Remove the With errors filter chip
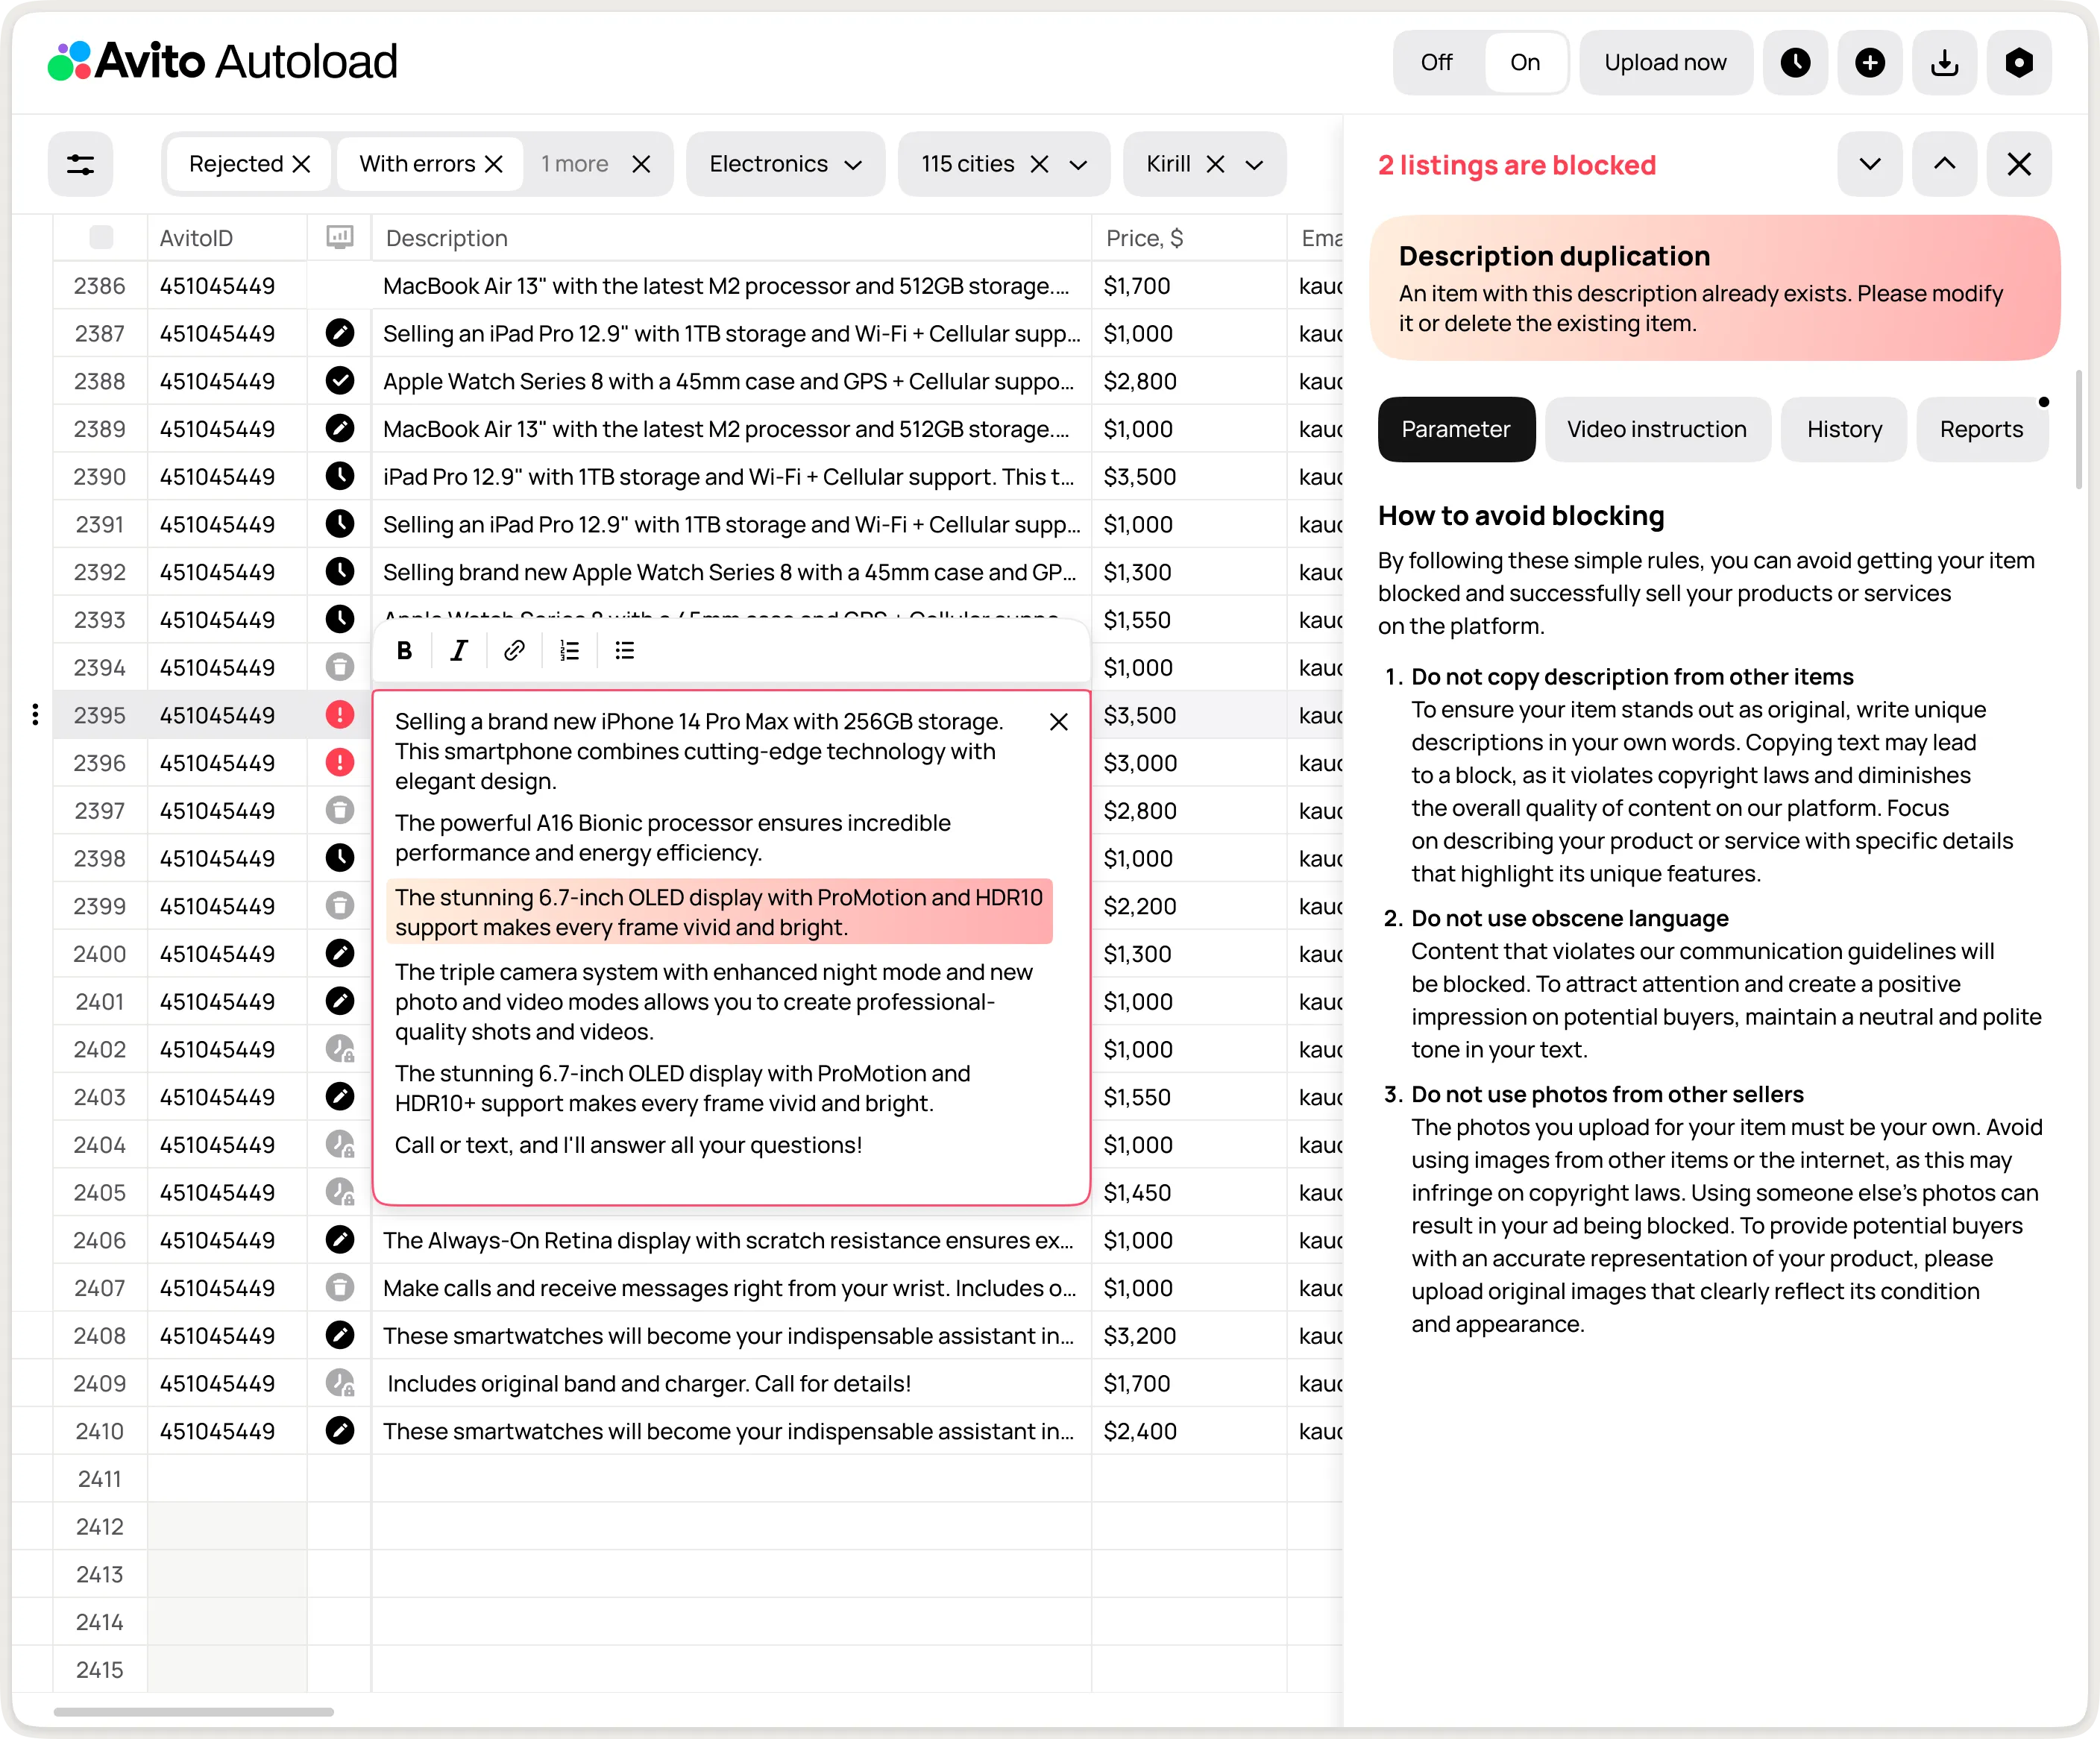The width and height of the screenshot is (2100, 1739). [x=494, y=164]
